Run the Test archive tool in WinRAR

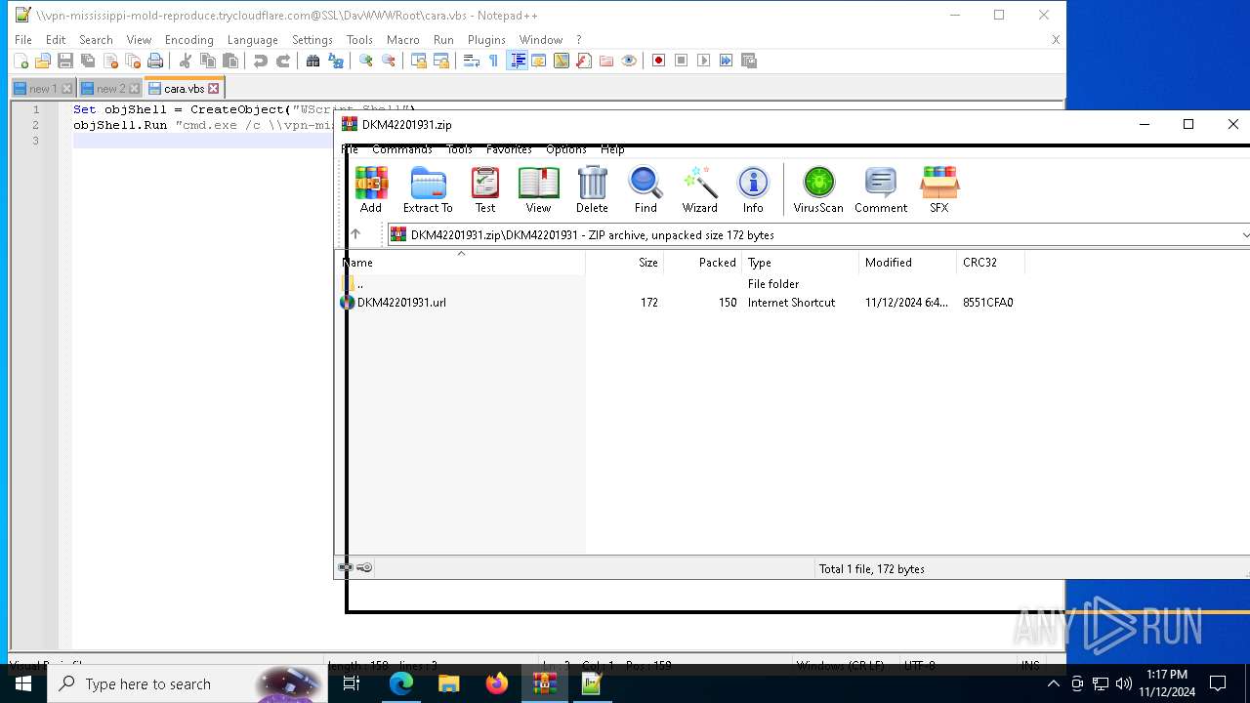click(x=485, y=189)
